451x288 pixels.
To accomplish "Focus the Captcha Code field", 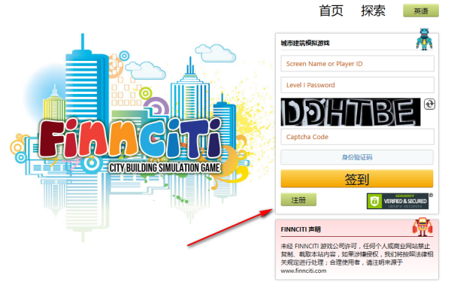I will (358, 137).
